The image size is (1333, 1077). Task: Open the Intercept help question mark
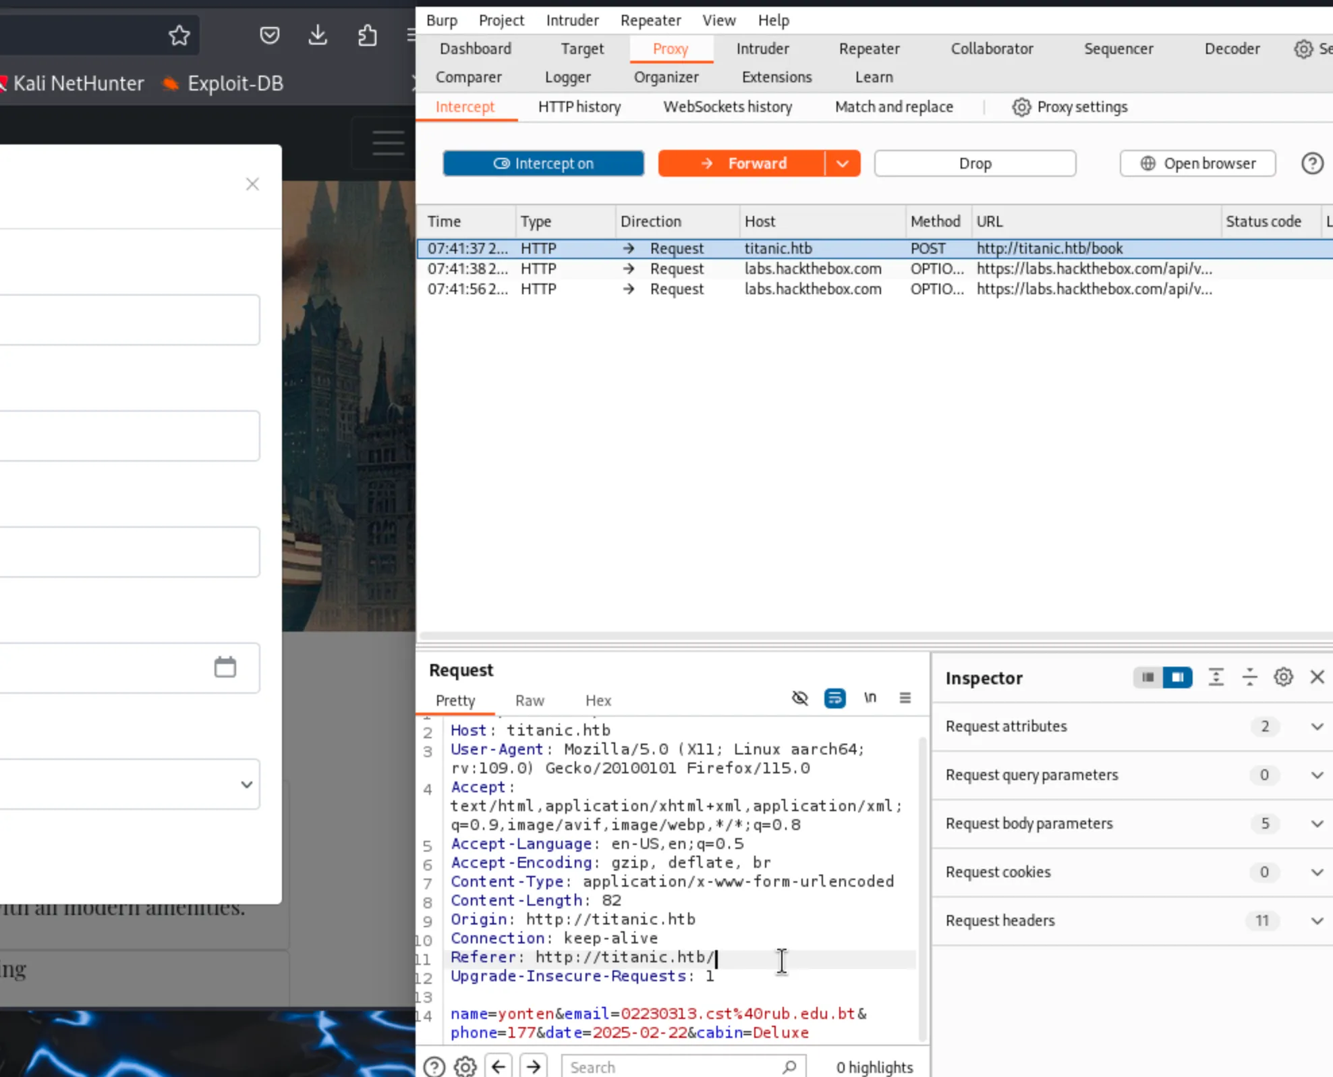pyautogui.click(x=1312, y=164)
